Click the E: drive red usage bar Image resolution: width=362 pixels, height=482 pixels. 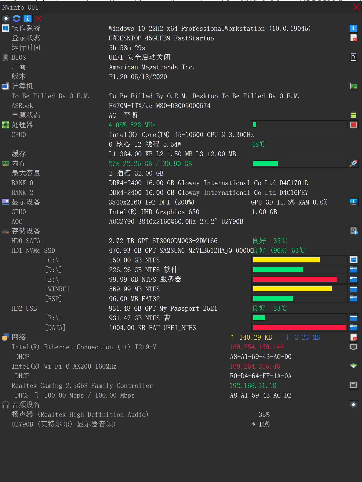(x=299, y=279)
